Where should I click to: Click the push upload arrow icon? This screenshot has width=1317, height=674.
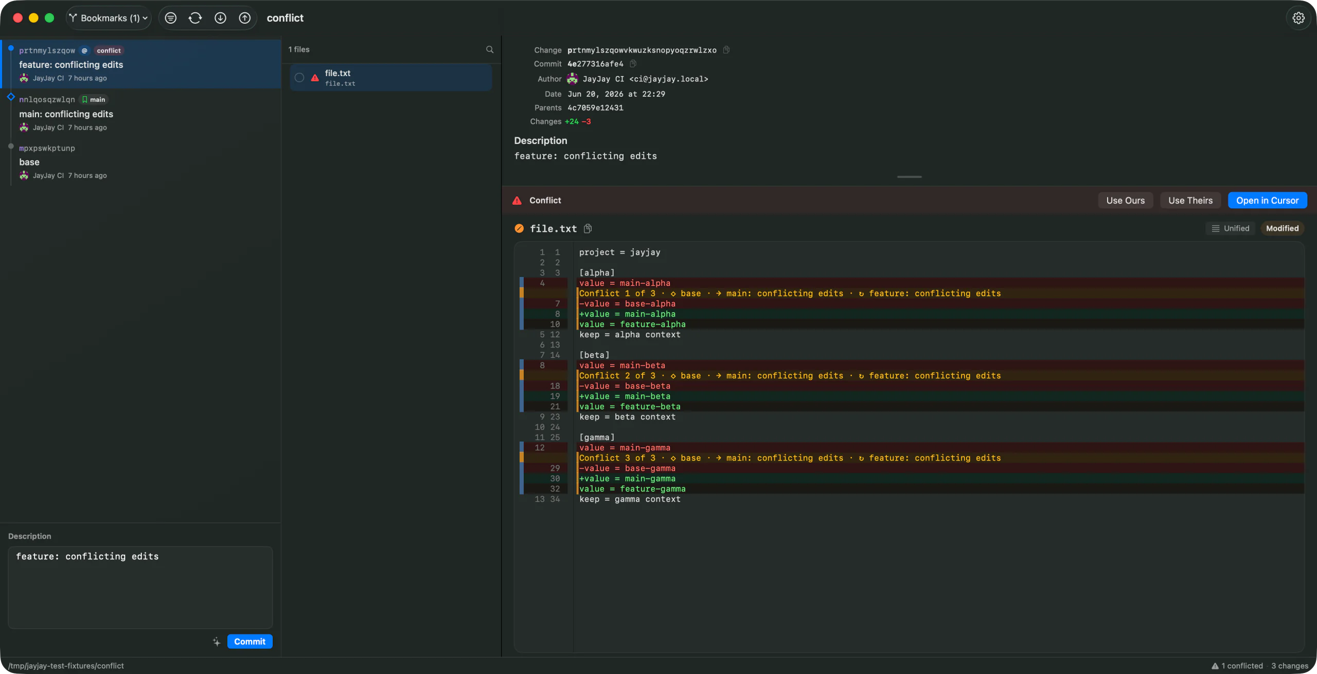(x=245, y=18)
